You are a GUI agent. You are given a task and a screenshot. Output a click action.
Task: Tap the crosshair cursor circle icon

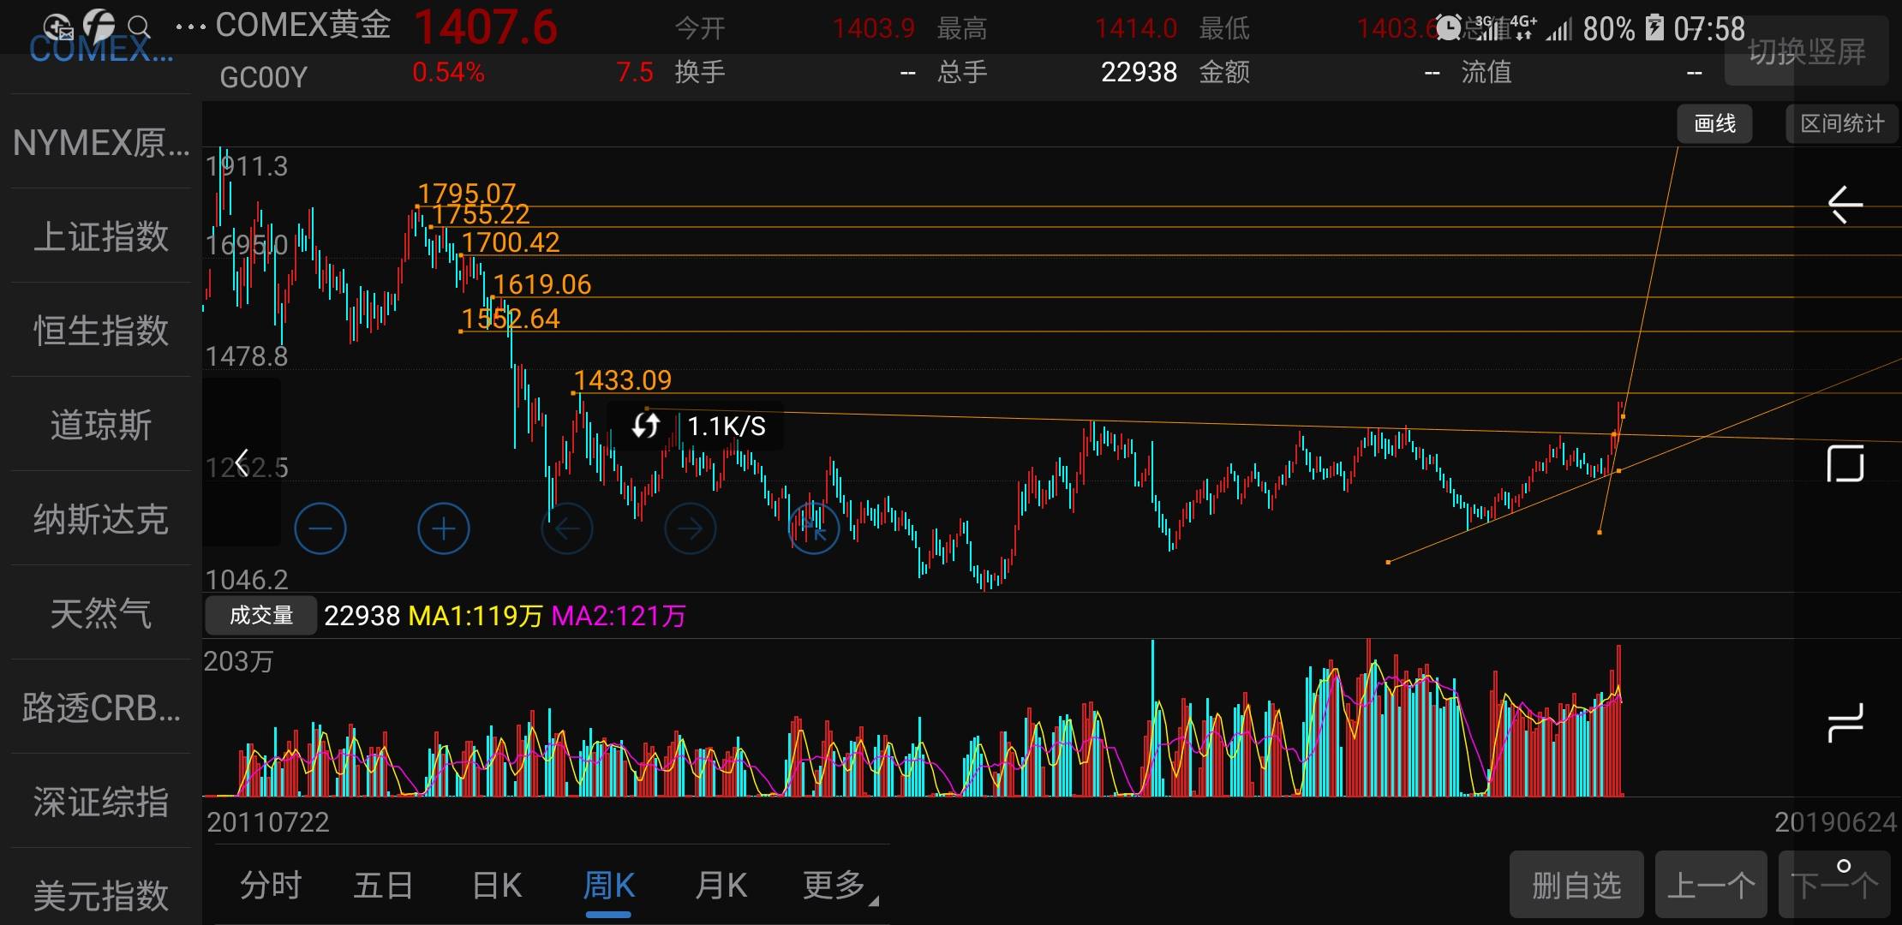[813, 528]
